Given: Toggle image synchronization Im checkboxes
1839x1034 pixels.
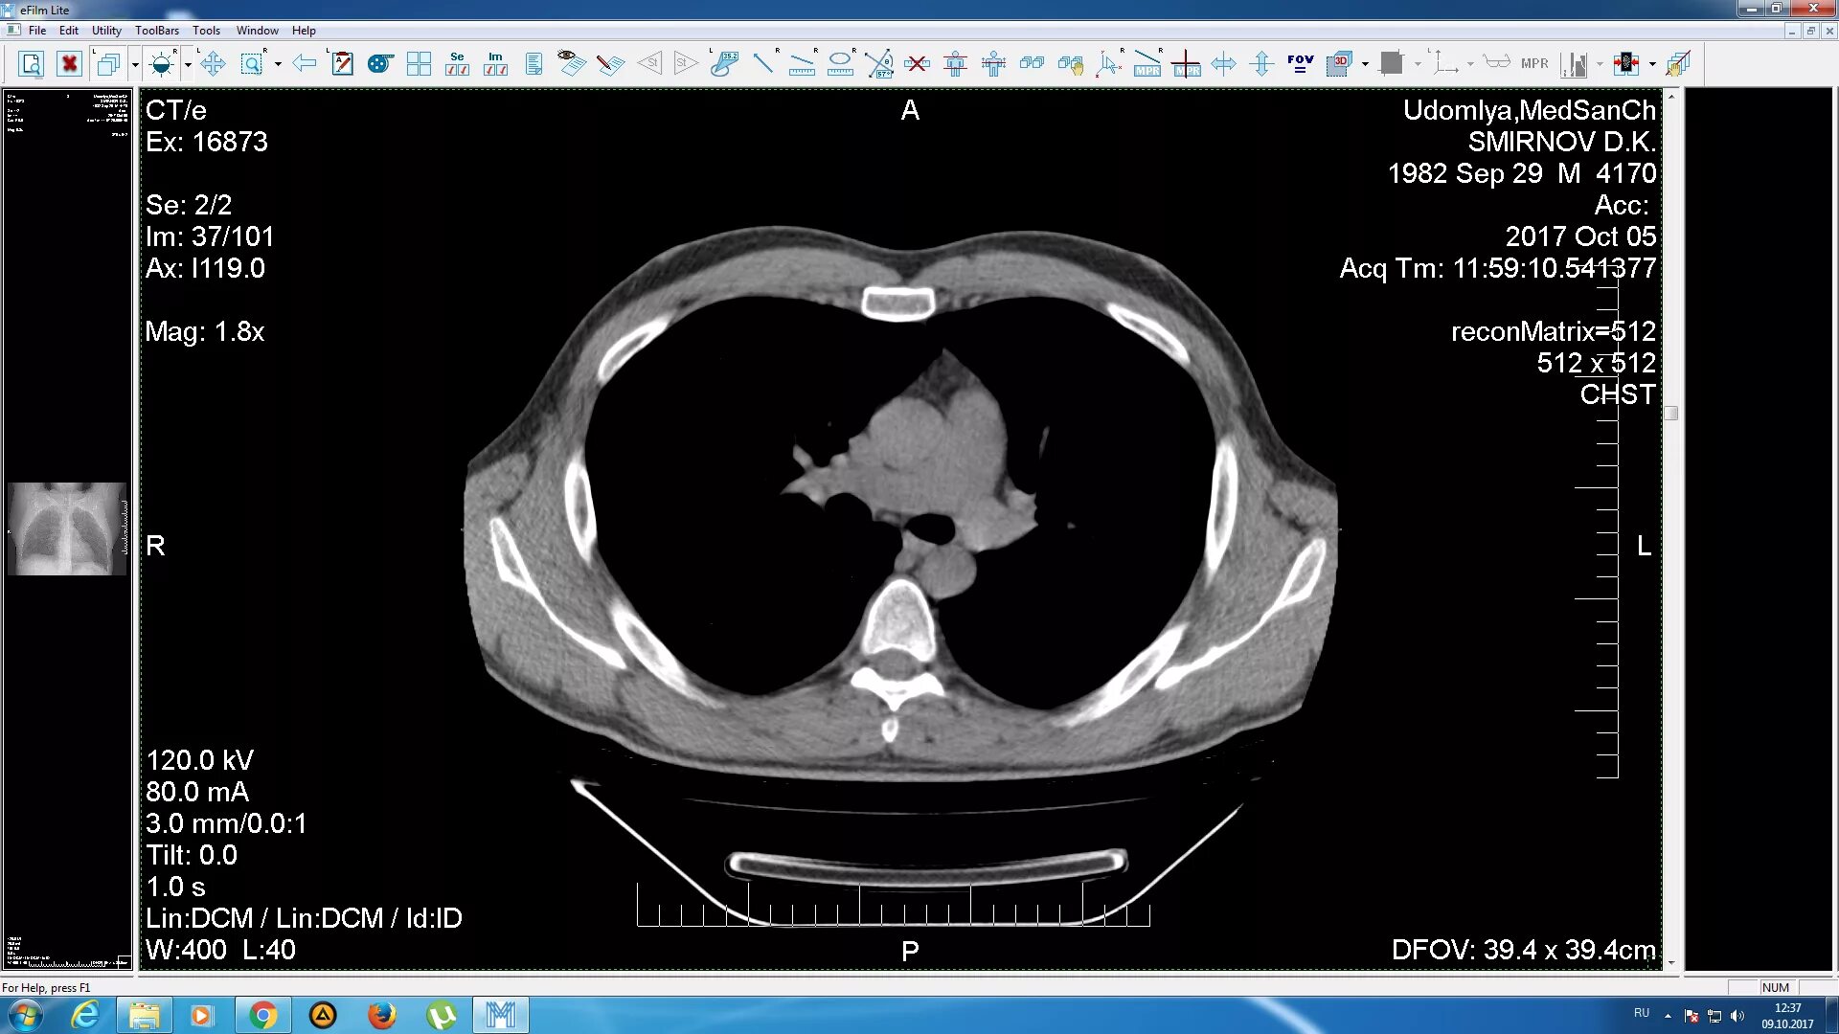Looking at the screenshot, I should pos(495,64).
